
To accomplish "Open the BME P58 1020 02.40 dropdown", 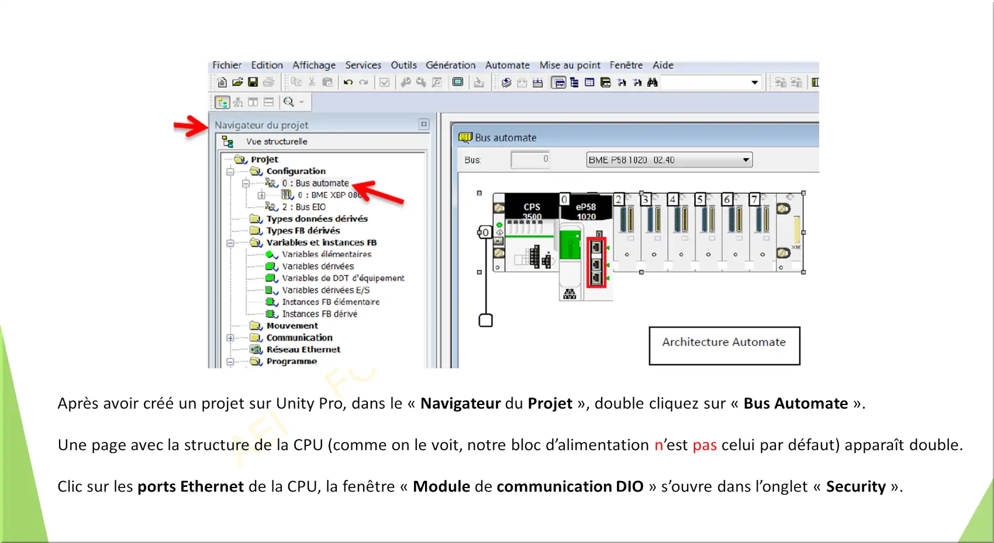I will coord(745,160).
